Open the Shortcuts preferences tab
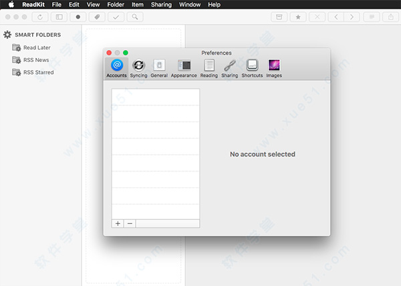Viewport: 401px width, 286px height. coord(252,69)
